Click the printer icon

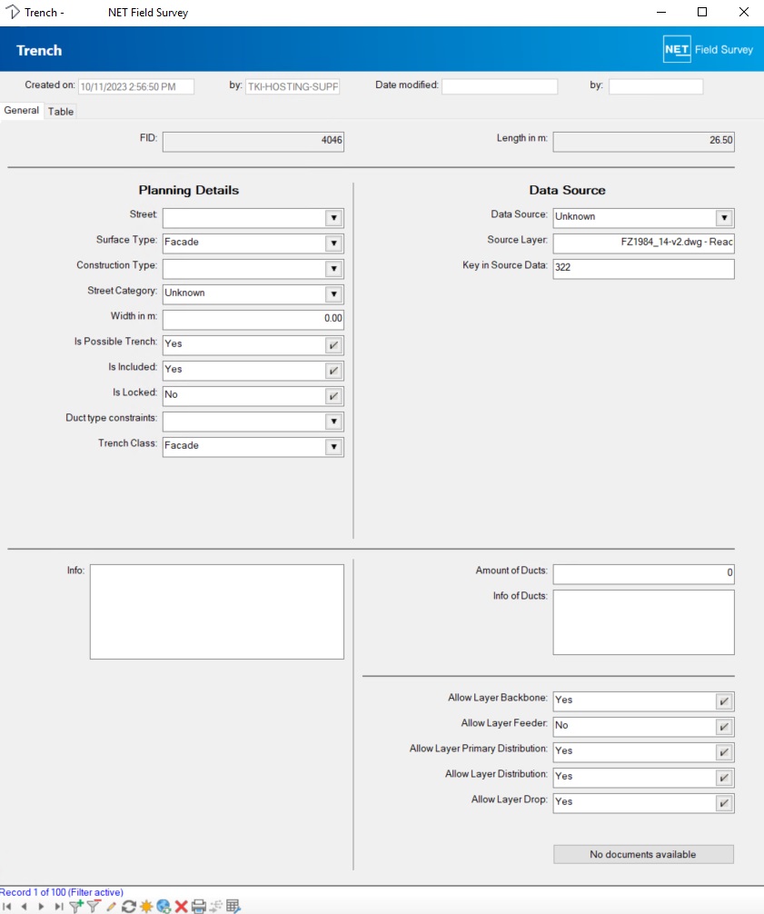(199, 907)
